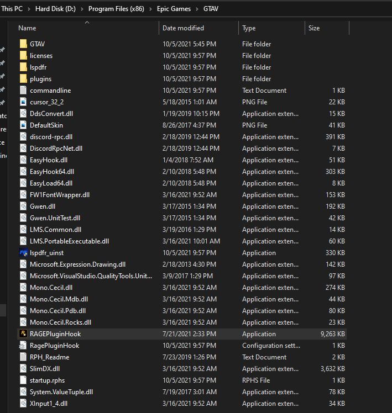The height and width of the screenshot is (413, 392).
Task: Expand breadcrumb chevron after Epic Games
Action: pyautogui.click(x=197, y=9)
